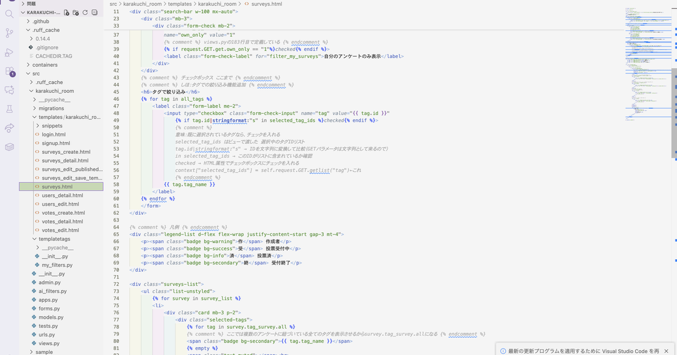Open urls.py file
677x355 pixels.
[x=47, y=335]
